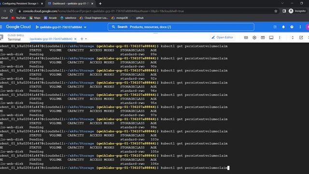The height and width of the screenshot is (174, 309).
Task: Click the AGE value 89s in terminal
Action: click(x=154, y=54)
